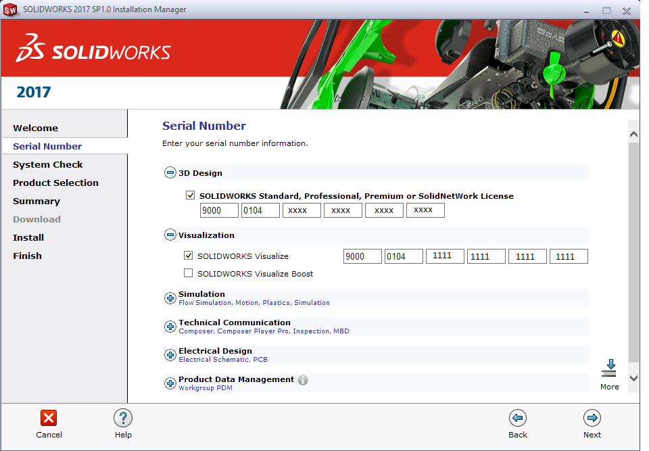Select the Welcome step in the sidebar

click(35, 128)
